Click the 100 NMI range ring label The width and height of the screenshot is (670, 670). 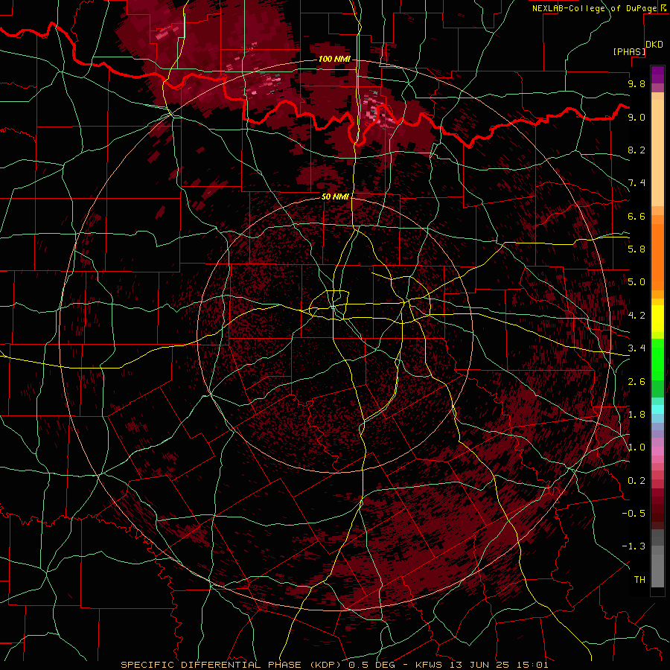click(334, 59)
